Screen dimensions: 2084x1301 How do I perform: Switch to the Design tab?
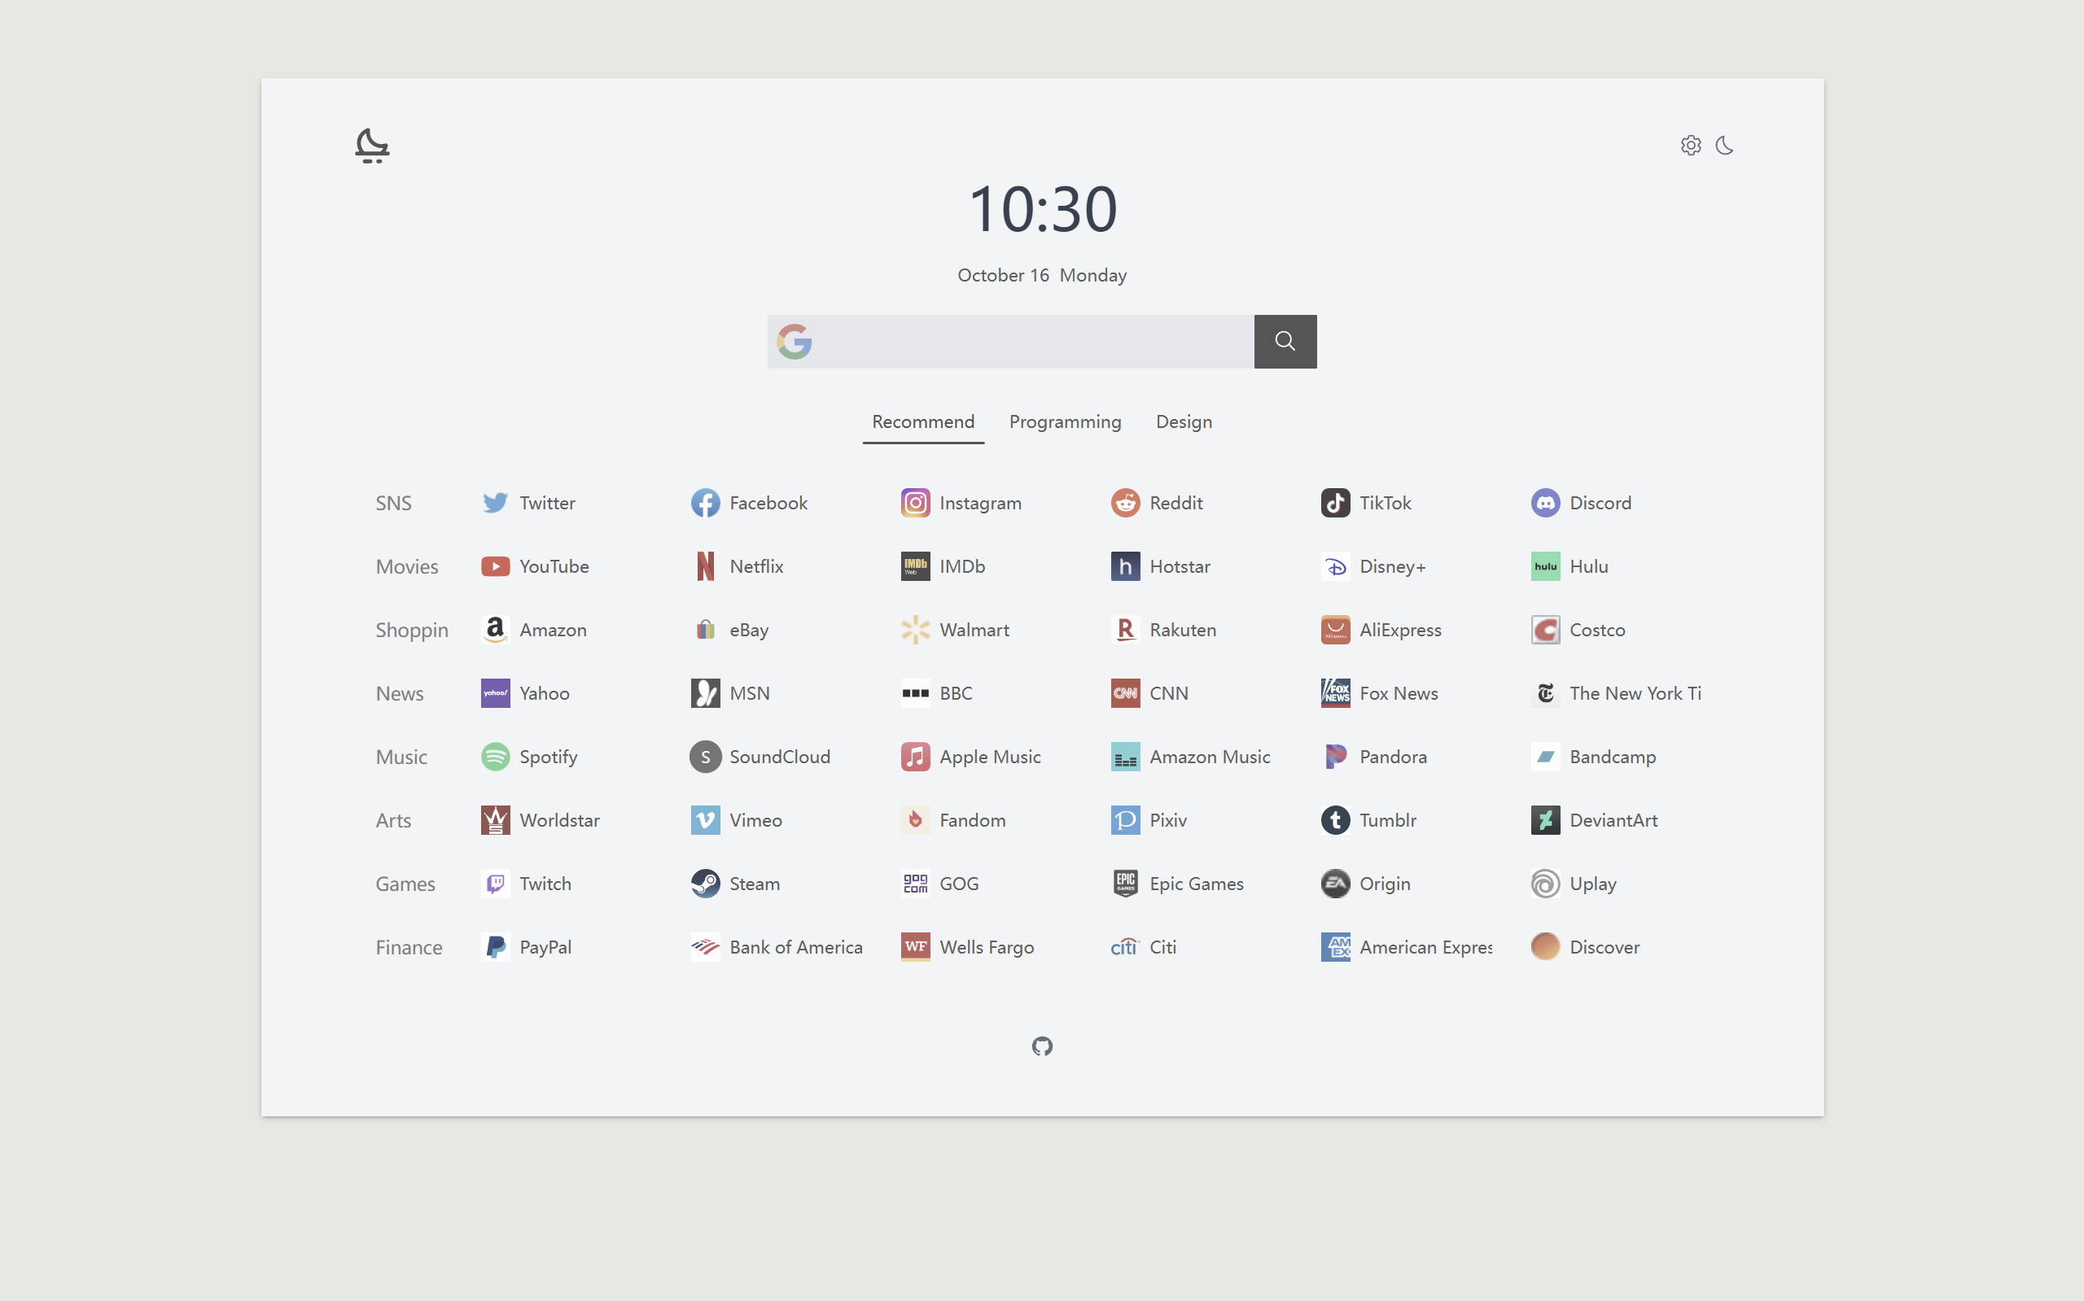[1184, 421]
